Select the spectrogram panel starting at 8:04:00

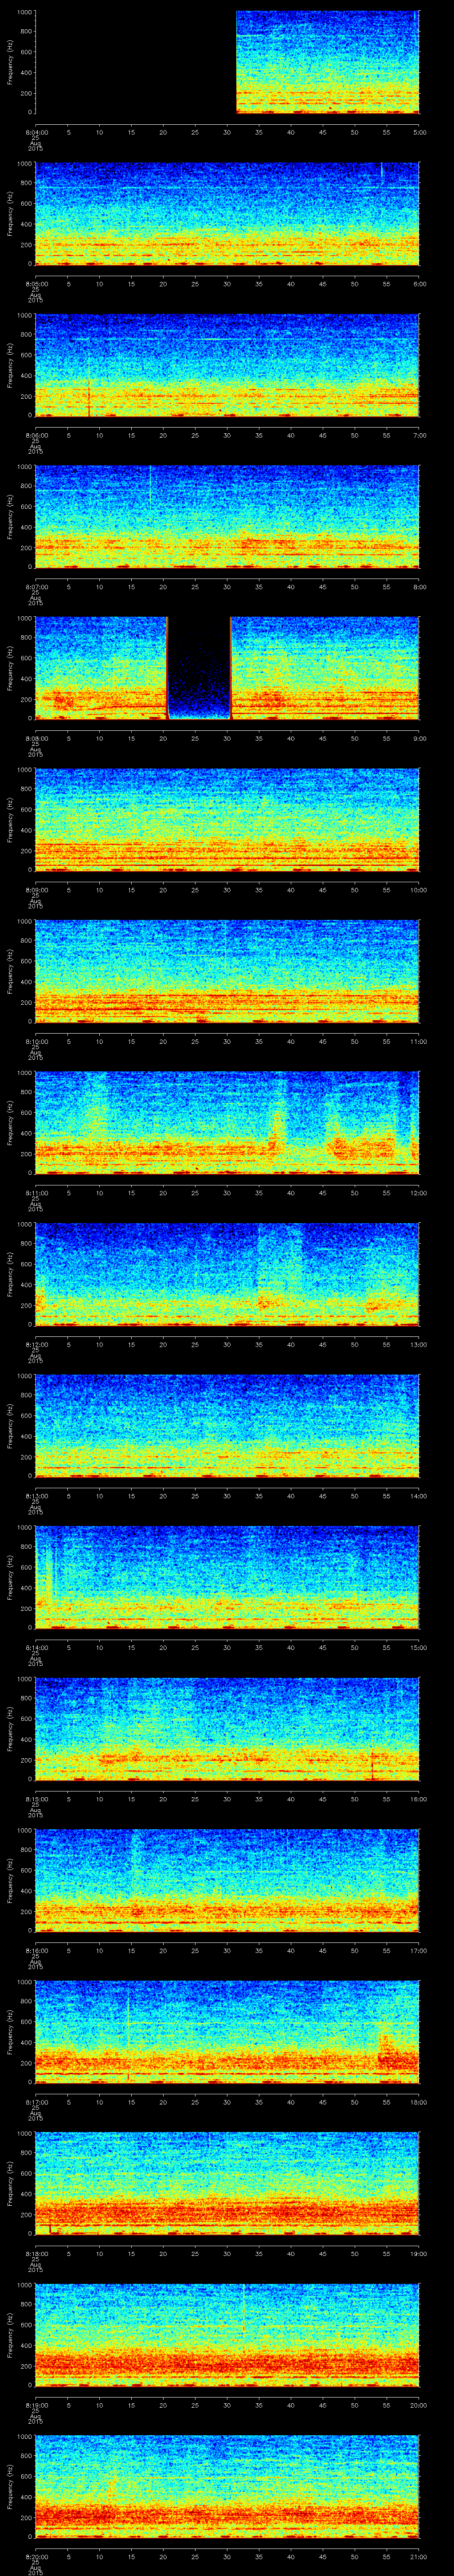[227, 62]
